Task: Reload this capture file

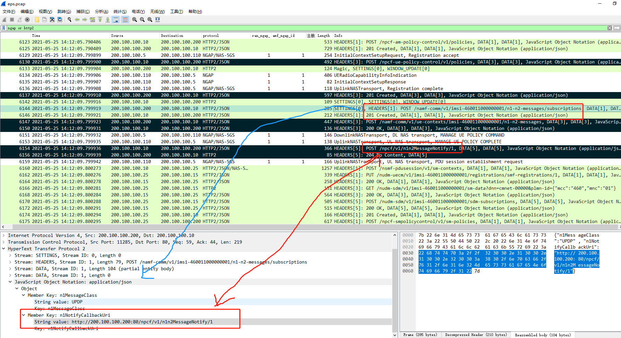Action: 60,20
